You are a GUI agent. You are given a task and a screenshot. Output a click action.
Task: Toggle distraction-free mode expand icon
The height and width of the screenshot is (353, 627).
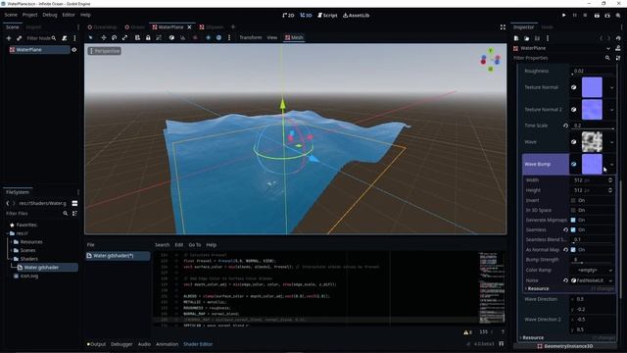coord(503,26)
